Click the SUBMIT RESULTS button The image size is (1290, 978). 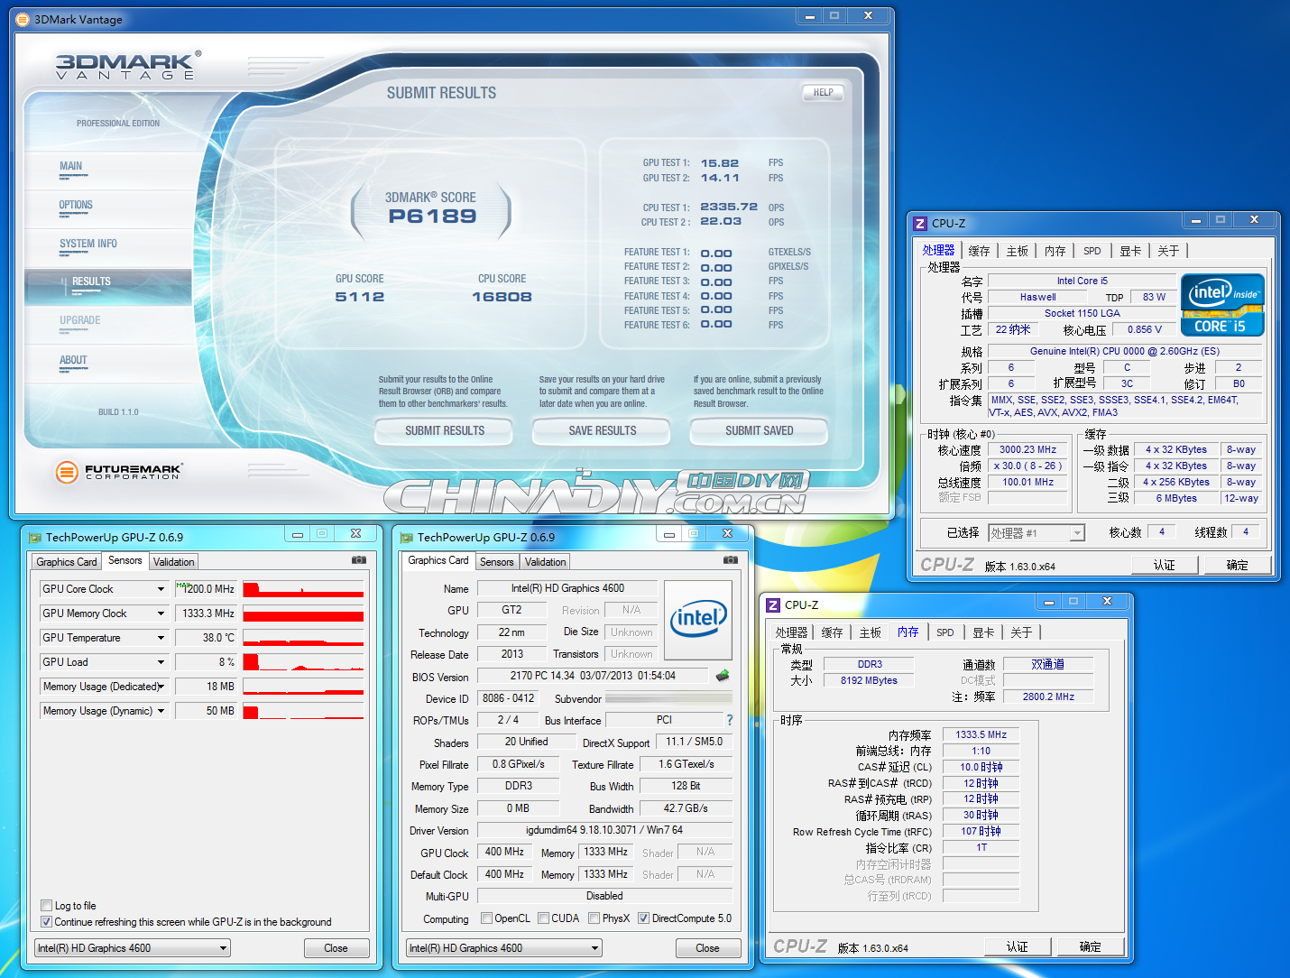(x=444, y=431)
